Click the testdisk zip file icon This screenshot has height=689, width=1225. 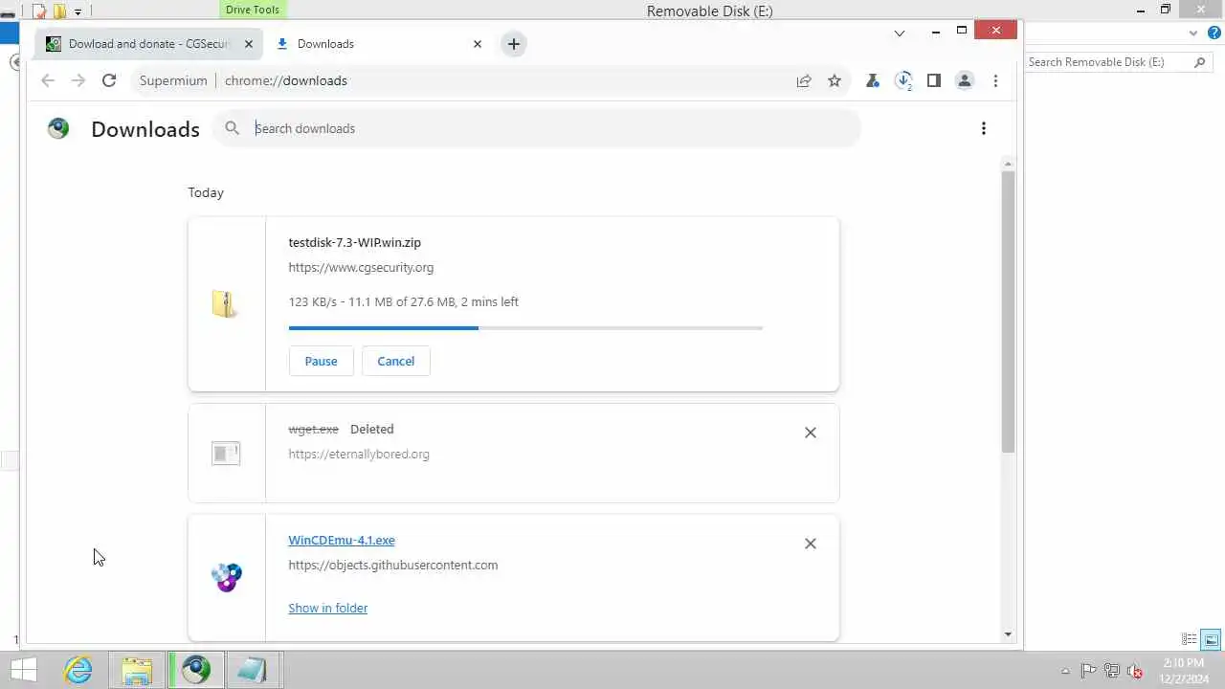click(225, 304)
